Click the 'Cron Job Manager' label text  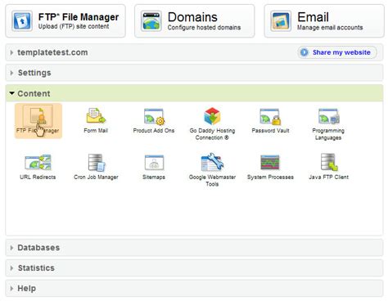pos(96,177)
